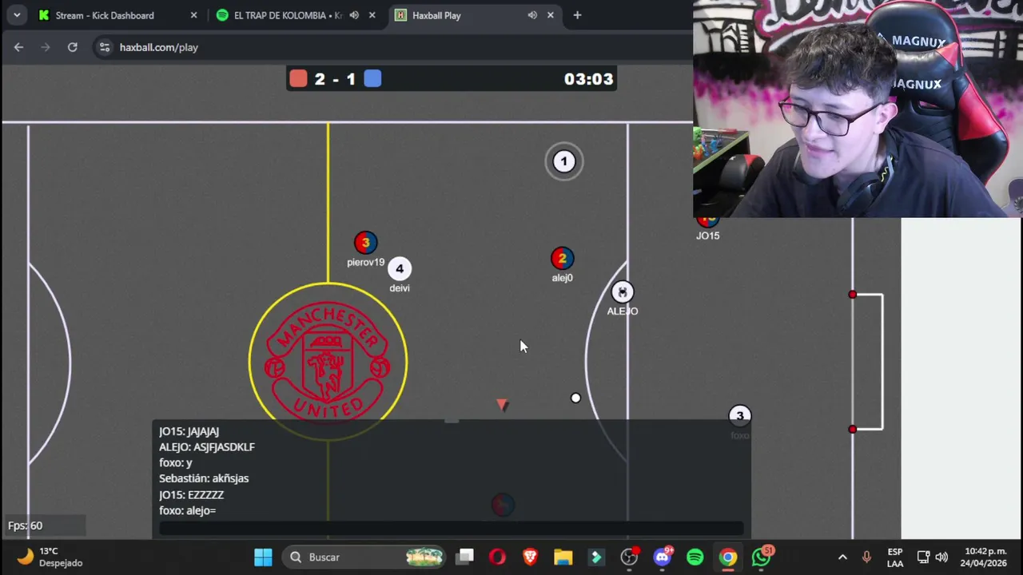
Task: Open the volume control tray icon
Action: point(941,557)
